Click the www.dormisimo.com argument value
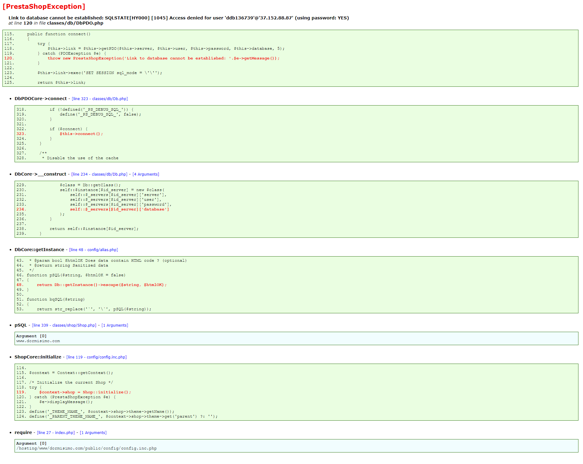The height and width of the screenshot is (464, 583). pyautogui.click(x=38, y=341)
